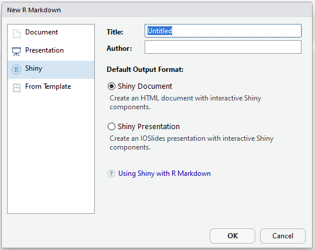Click the Document page icon in the list
Viewport: 315px width, 250px height.
(16, 33)
